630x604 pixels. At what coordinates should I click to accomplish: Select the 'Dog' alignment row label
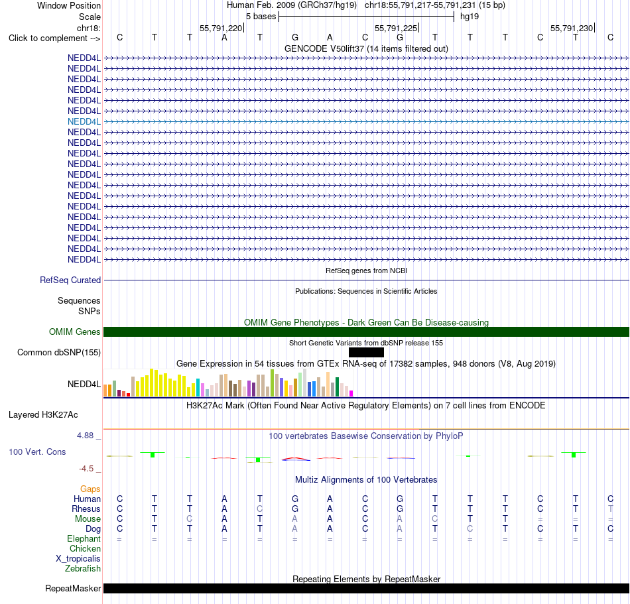(94, 529)
